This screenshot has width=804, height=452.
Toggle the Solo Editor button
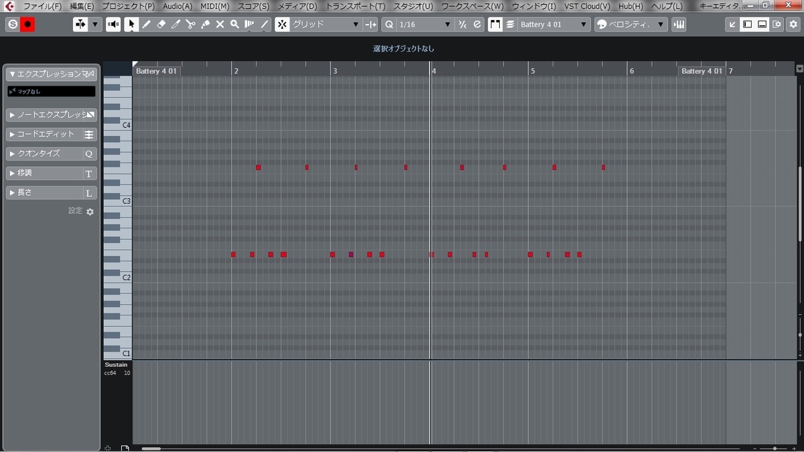click(x=12, y=24)
